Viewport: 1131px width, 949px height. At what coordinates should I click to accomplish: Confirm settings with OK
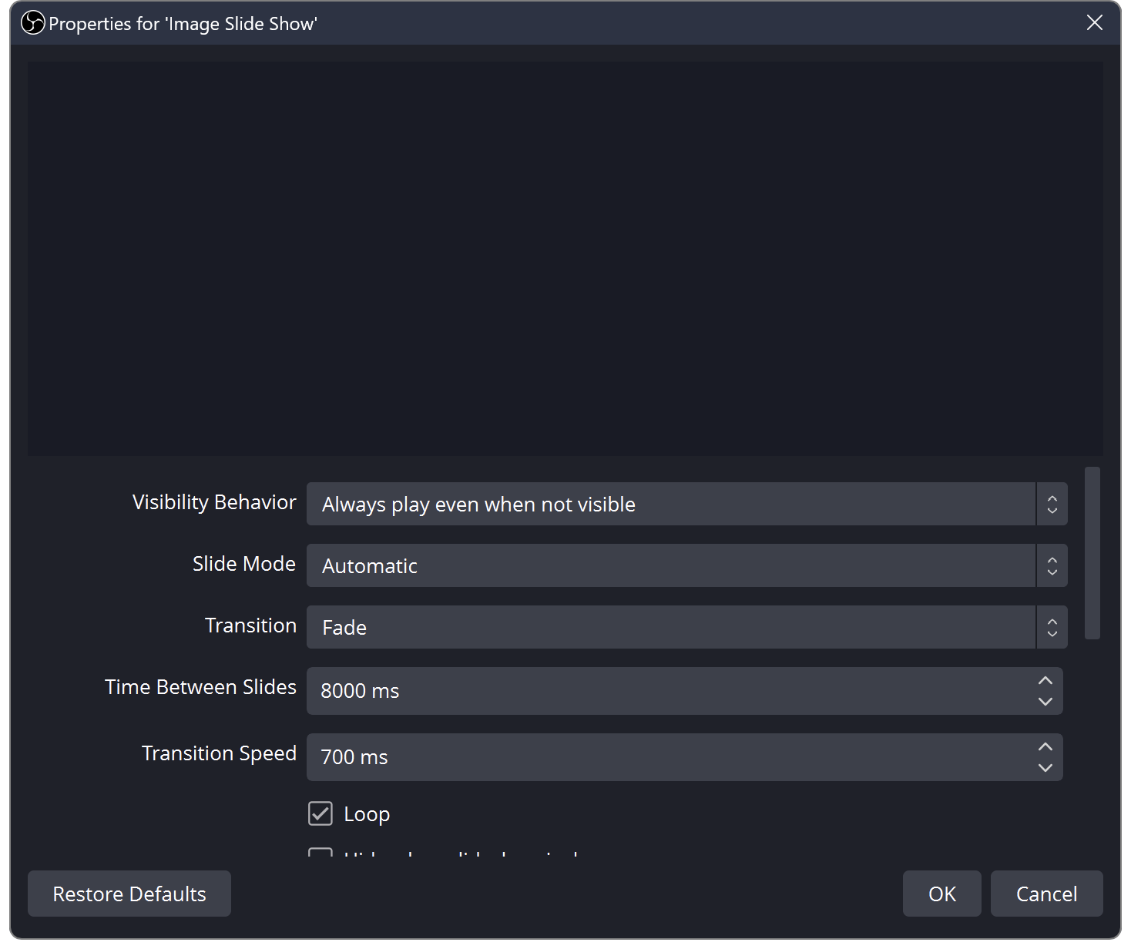(x=941, y=894)
